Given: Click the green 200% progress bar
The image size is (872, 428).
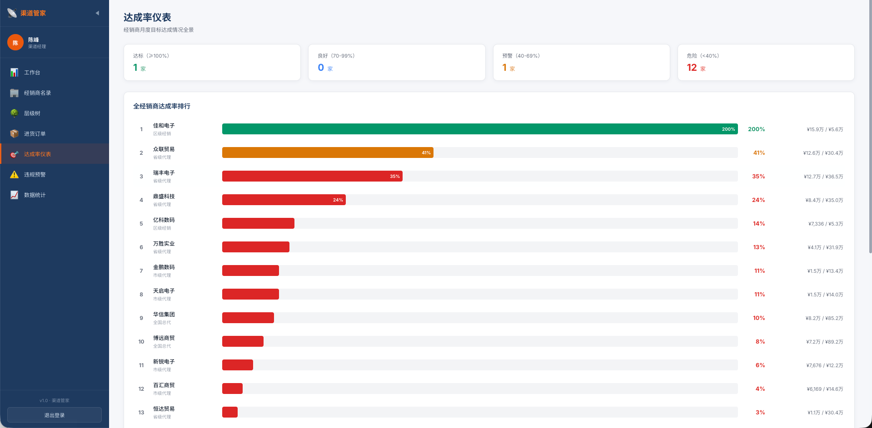Looking at the screenshot, I should click(x=480, y=129).
